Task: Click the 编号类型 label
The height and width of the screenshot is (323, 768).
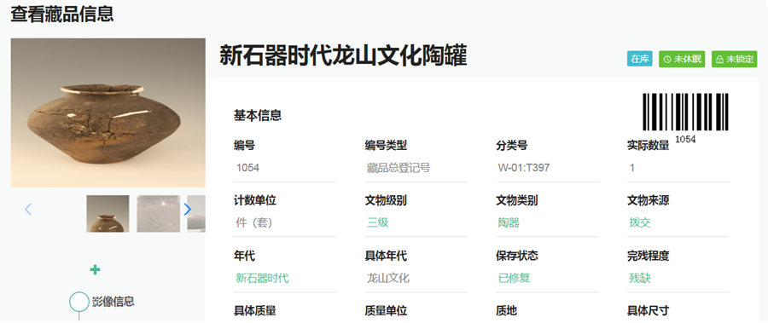Action: pos(386,146)
